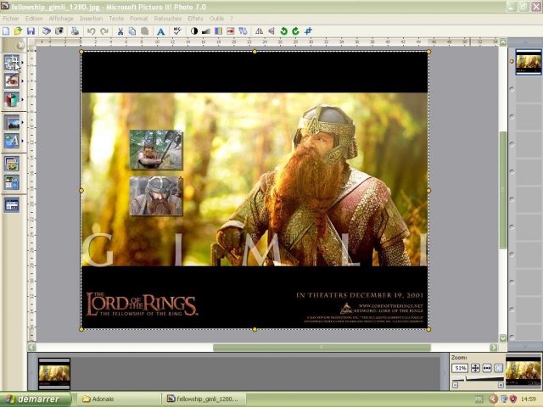Select the blue crop tool icon
The height and width of the screenshot is (407, 543).
click(308, 31)
